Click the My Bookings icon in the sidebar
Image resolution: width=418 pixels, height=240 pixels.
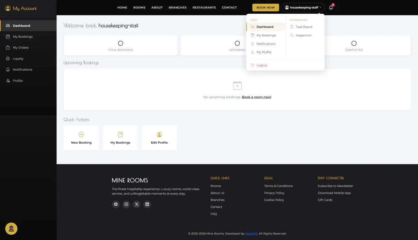[x=8, y=37]
